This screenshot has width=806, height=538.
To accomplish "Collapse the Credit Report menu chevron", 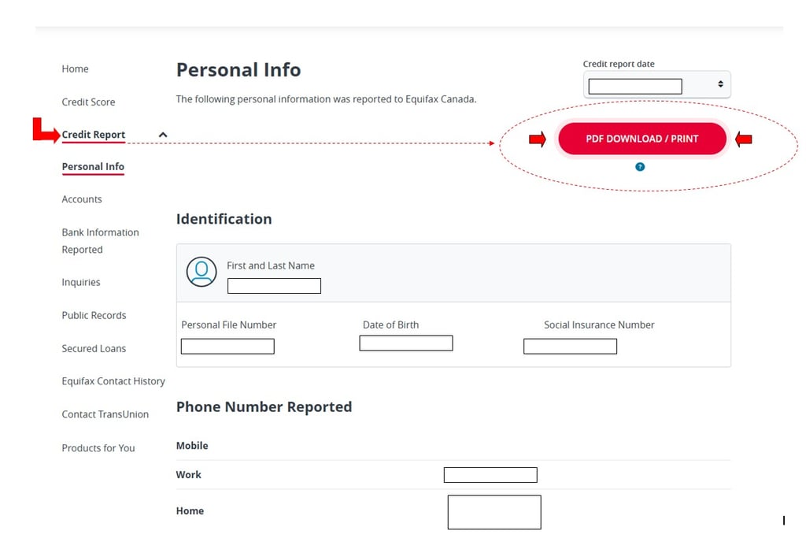I will point(163,135).
